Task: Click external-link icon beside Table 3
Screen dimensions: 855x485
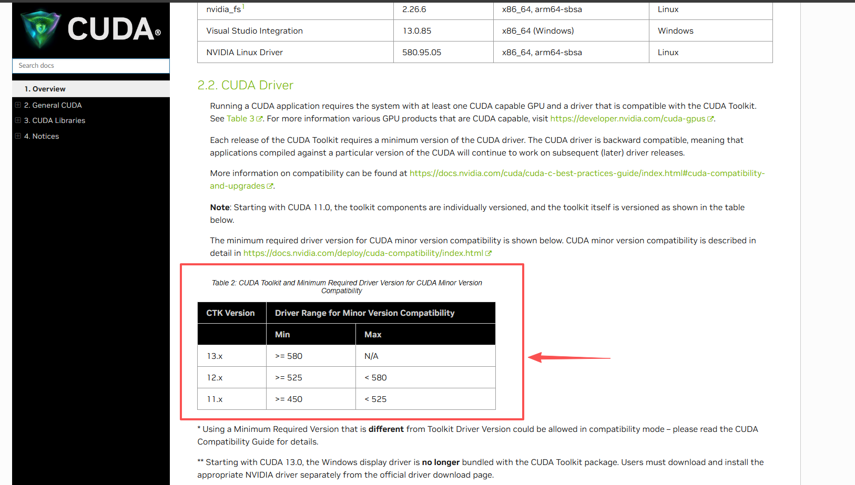Action: 259,119
